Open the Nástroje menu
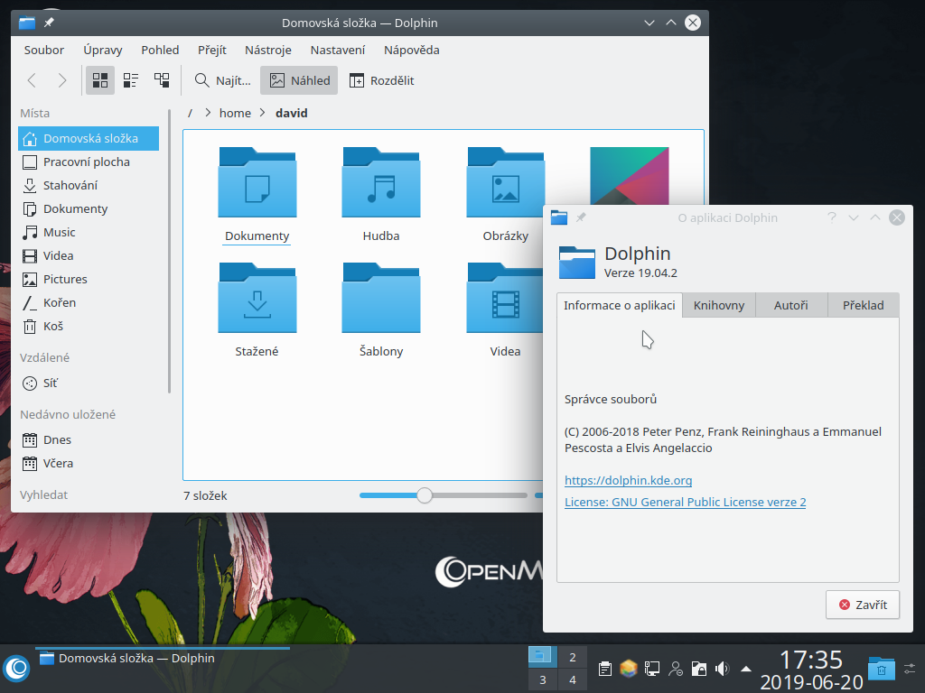Viewport: 925px width, 693px height. [x=267, y=50]
